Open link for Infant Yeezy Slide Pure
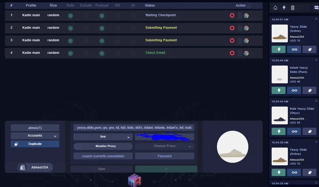 pyautogui.click(x=294, y=90)
